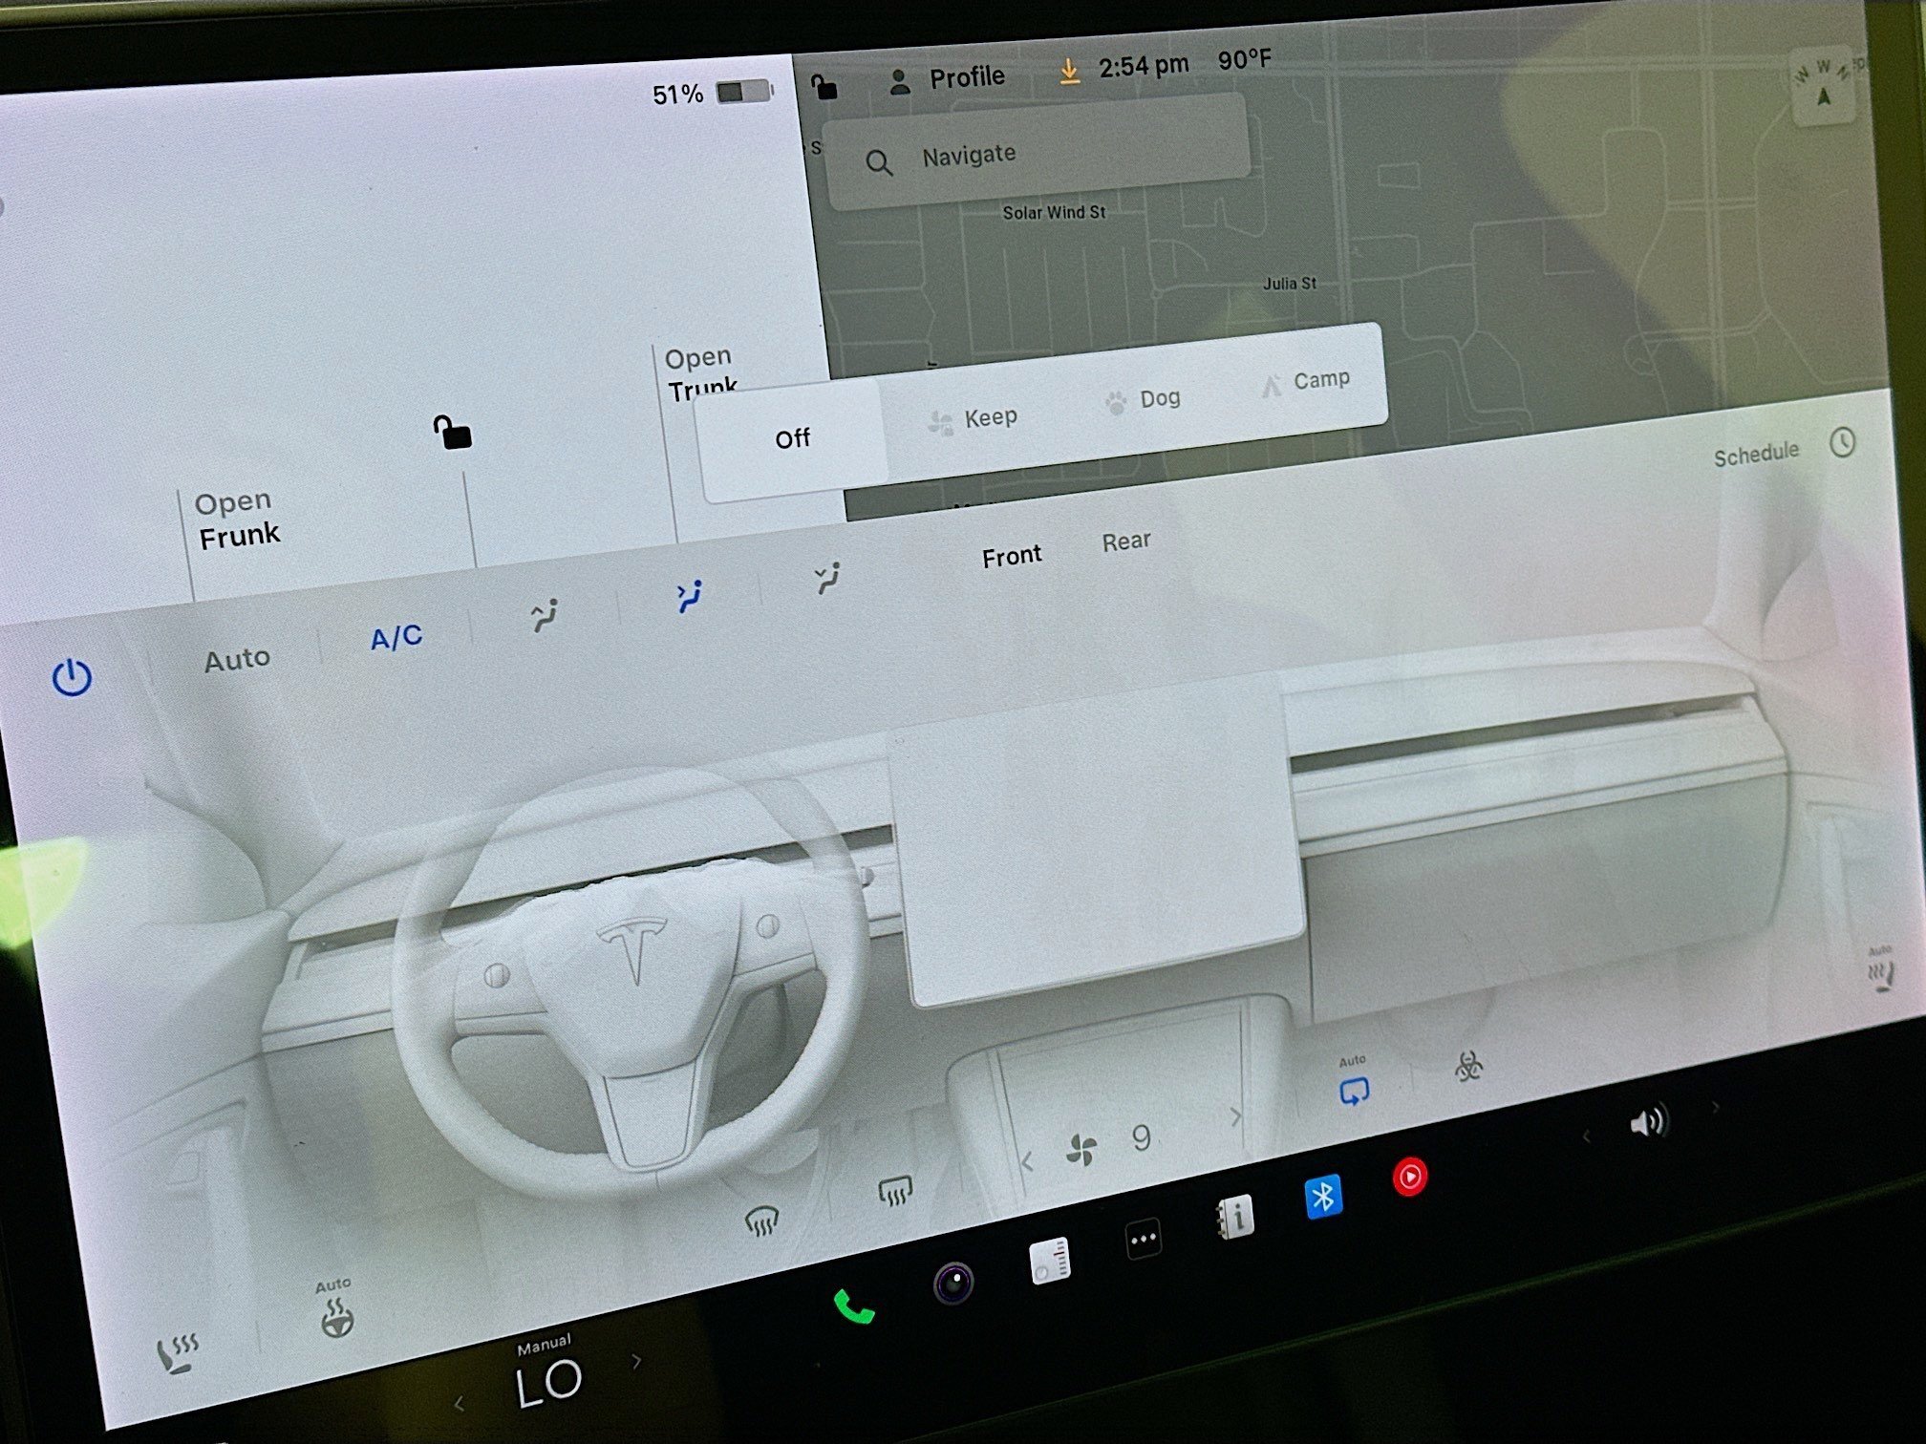
Task: Select the Off climate keeper option
Action: 792,438
